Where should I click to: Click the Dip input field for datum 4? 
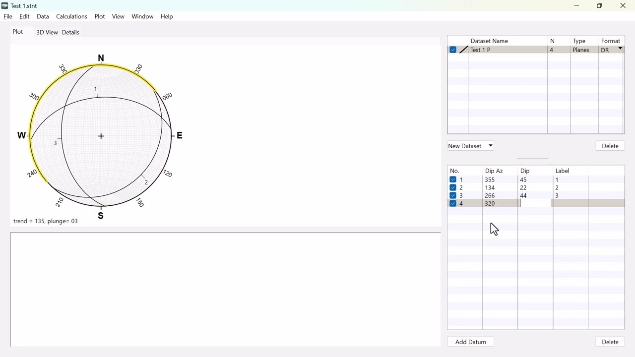pyautogui.click(x=535, y=204)
